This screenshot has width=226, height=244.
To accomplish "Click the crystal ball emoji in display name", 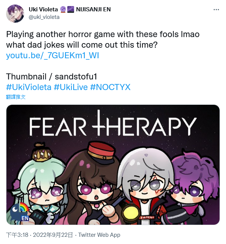I will click(63, 9).
